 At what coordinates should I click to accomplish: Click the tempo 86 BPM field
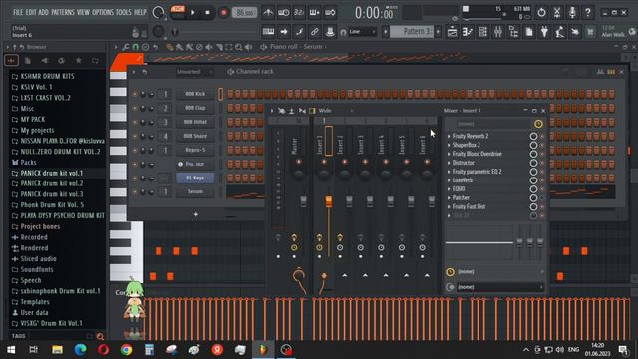(244, 13)
